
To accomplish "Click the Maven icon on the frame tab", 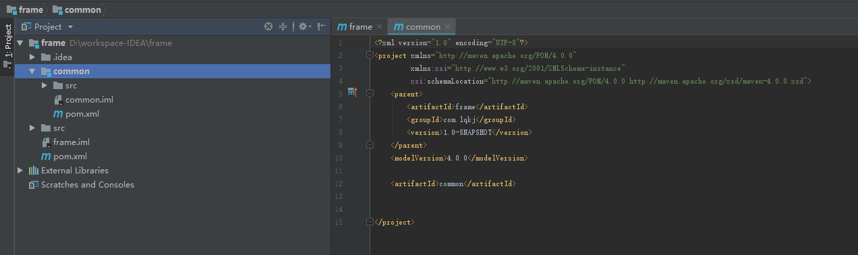I will [x=342, y=27].
